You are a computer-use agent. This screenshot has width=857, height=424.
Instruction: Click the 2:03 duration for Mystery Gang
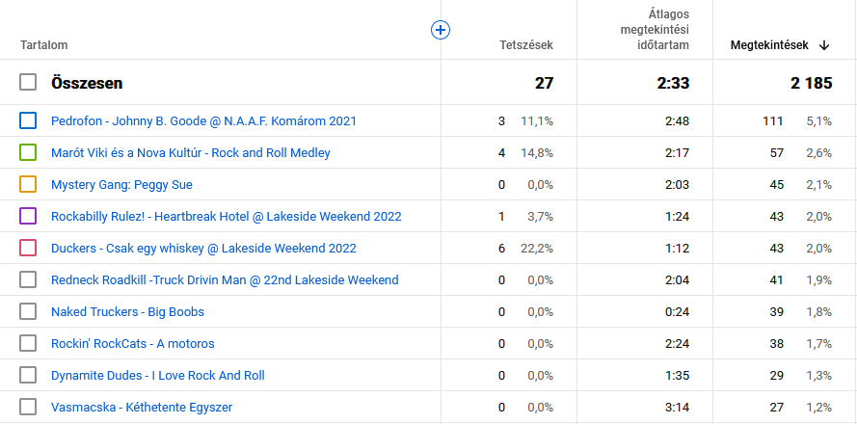click(677, 185)
